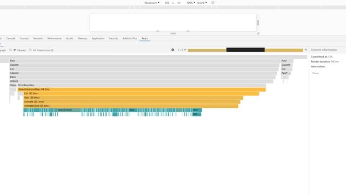Viewport: 346px width, 194px height.
Task: Open the 100% zoom dropdown
Action: click(x=191, y=3)
